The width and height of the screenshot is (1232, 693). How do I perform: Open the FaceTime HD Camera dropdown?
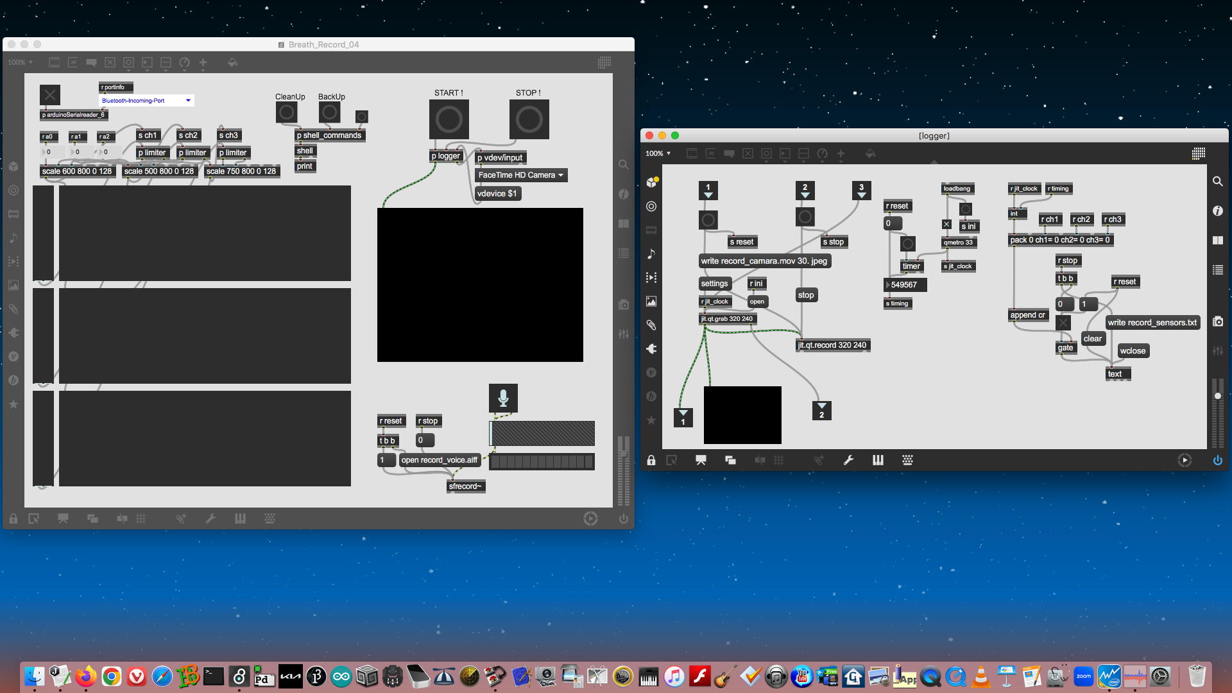tap(521, 175)
